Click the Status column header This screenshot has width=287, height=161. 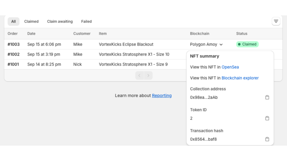(x=242, y=34)
